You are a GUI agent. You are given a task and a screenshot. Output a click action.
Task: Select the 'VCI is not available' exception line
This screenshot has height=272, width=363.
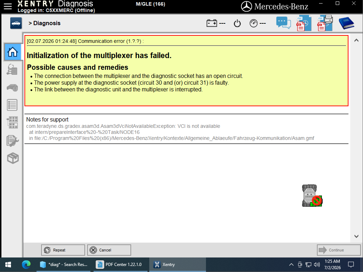(x=123, y=126)
